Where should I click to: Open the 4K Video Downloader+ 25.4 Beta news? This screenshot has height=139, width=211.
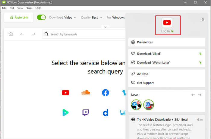167,127
